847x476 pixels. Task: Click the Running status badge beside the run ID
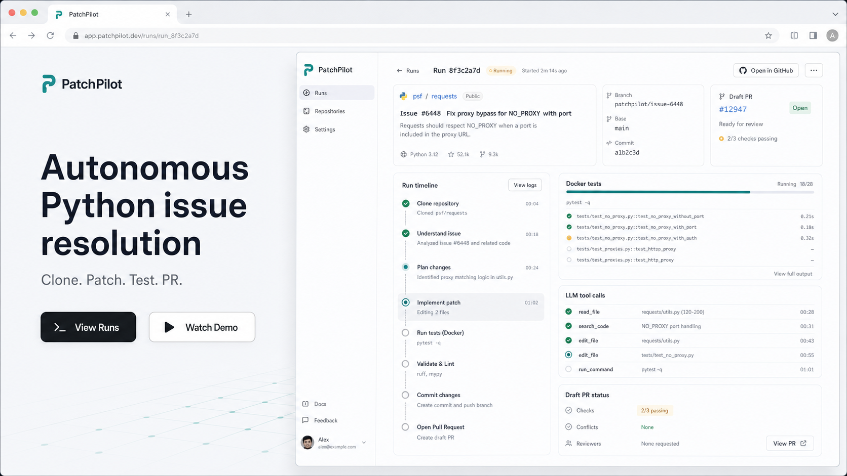500,71
